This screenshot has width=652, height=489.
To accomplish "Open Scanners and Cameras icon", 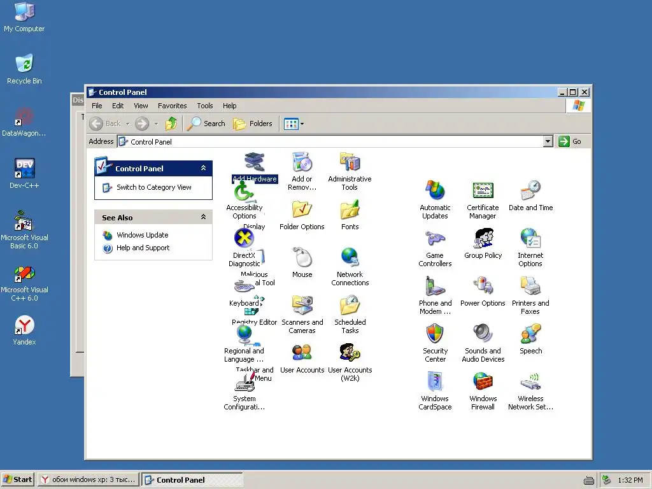I will pyautogui.click(x=302, y=305).
